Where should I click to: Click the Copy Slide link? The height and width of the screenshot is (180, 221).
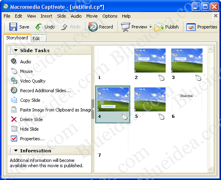pyautogui.click(x=30, y=100)
